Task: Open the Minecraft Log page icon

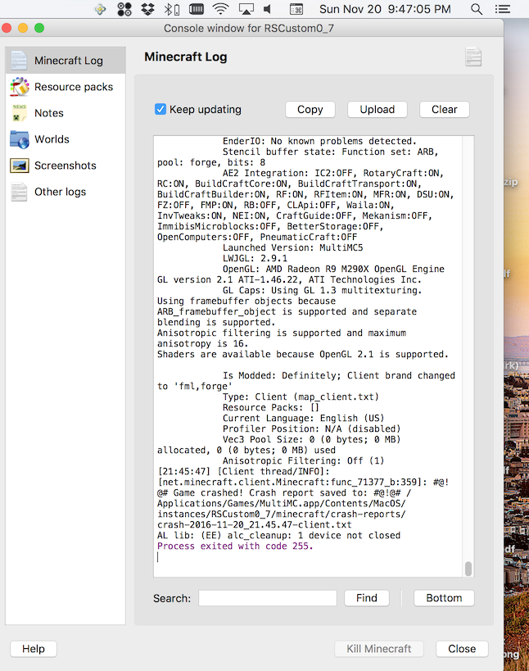Action: click(20, 61)
